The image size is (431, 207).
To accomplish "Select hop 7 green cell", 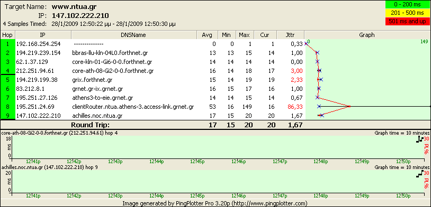I will pyautogui.click(x=8, y=98).
